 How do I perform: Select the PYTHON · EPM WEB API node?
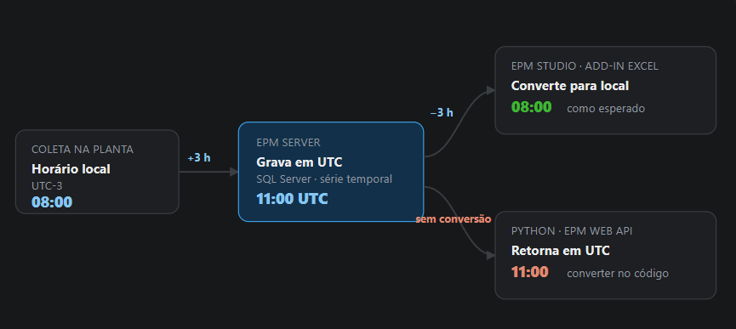pyautogui.click(x=606, y=255)
